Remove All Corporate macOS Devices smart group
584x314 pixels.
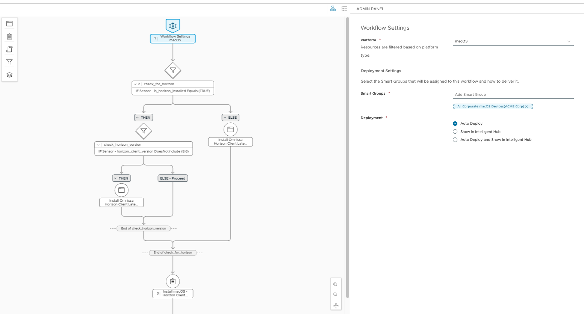click(527, 107)
